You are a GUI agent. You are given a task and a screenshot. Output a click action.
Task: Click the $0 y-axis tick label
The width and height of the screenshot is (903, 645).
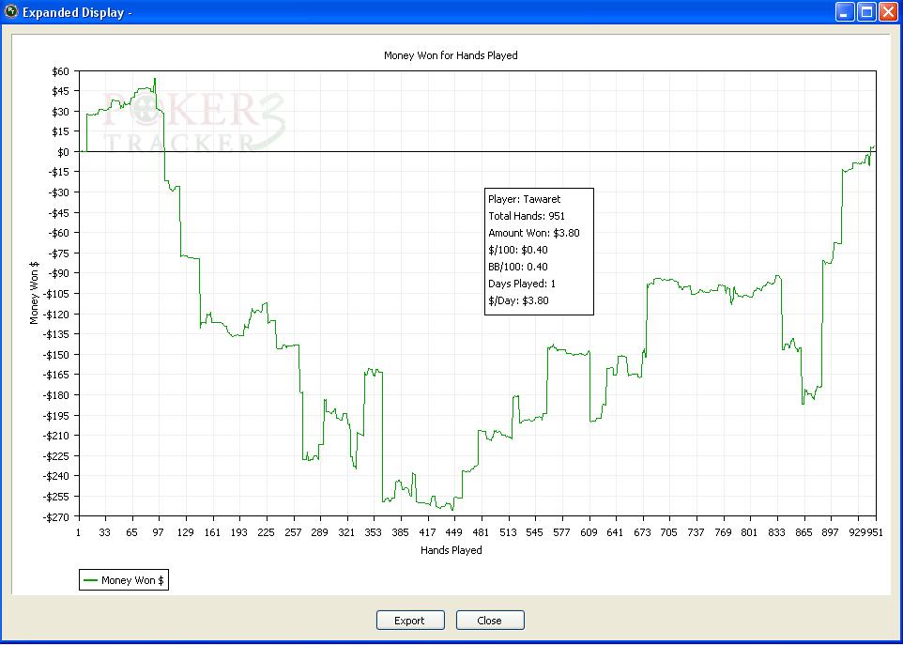63,152
